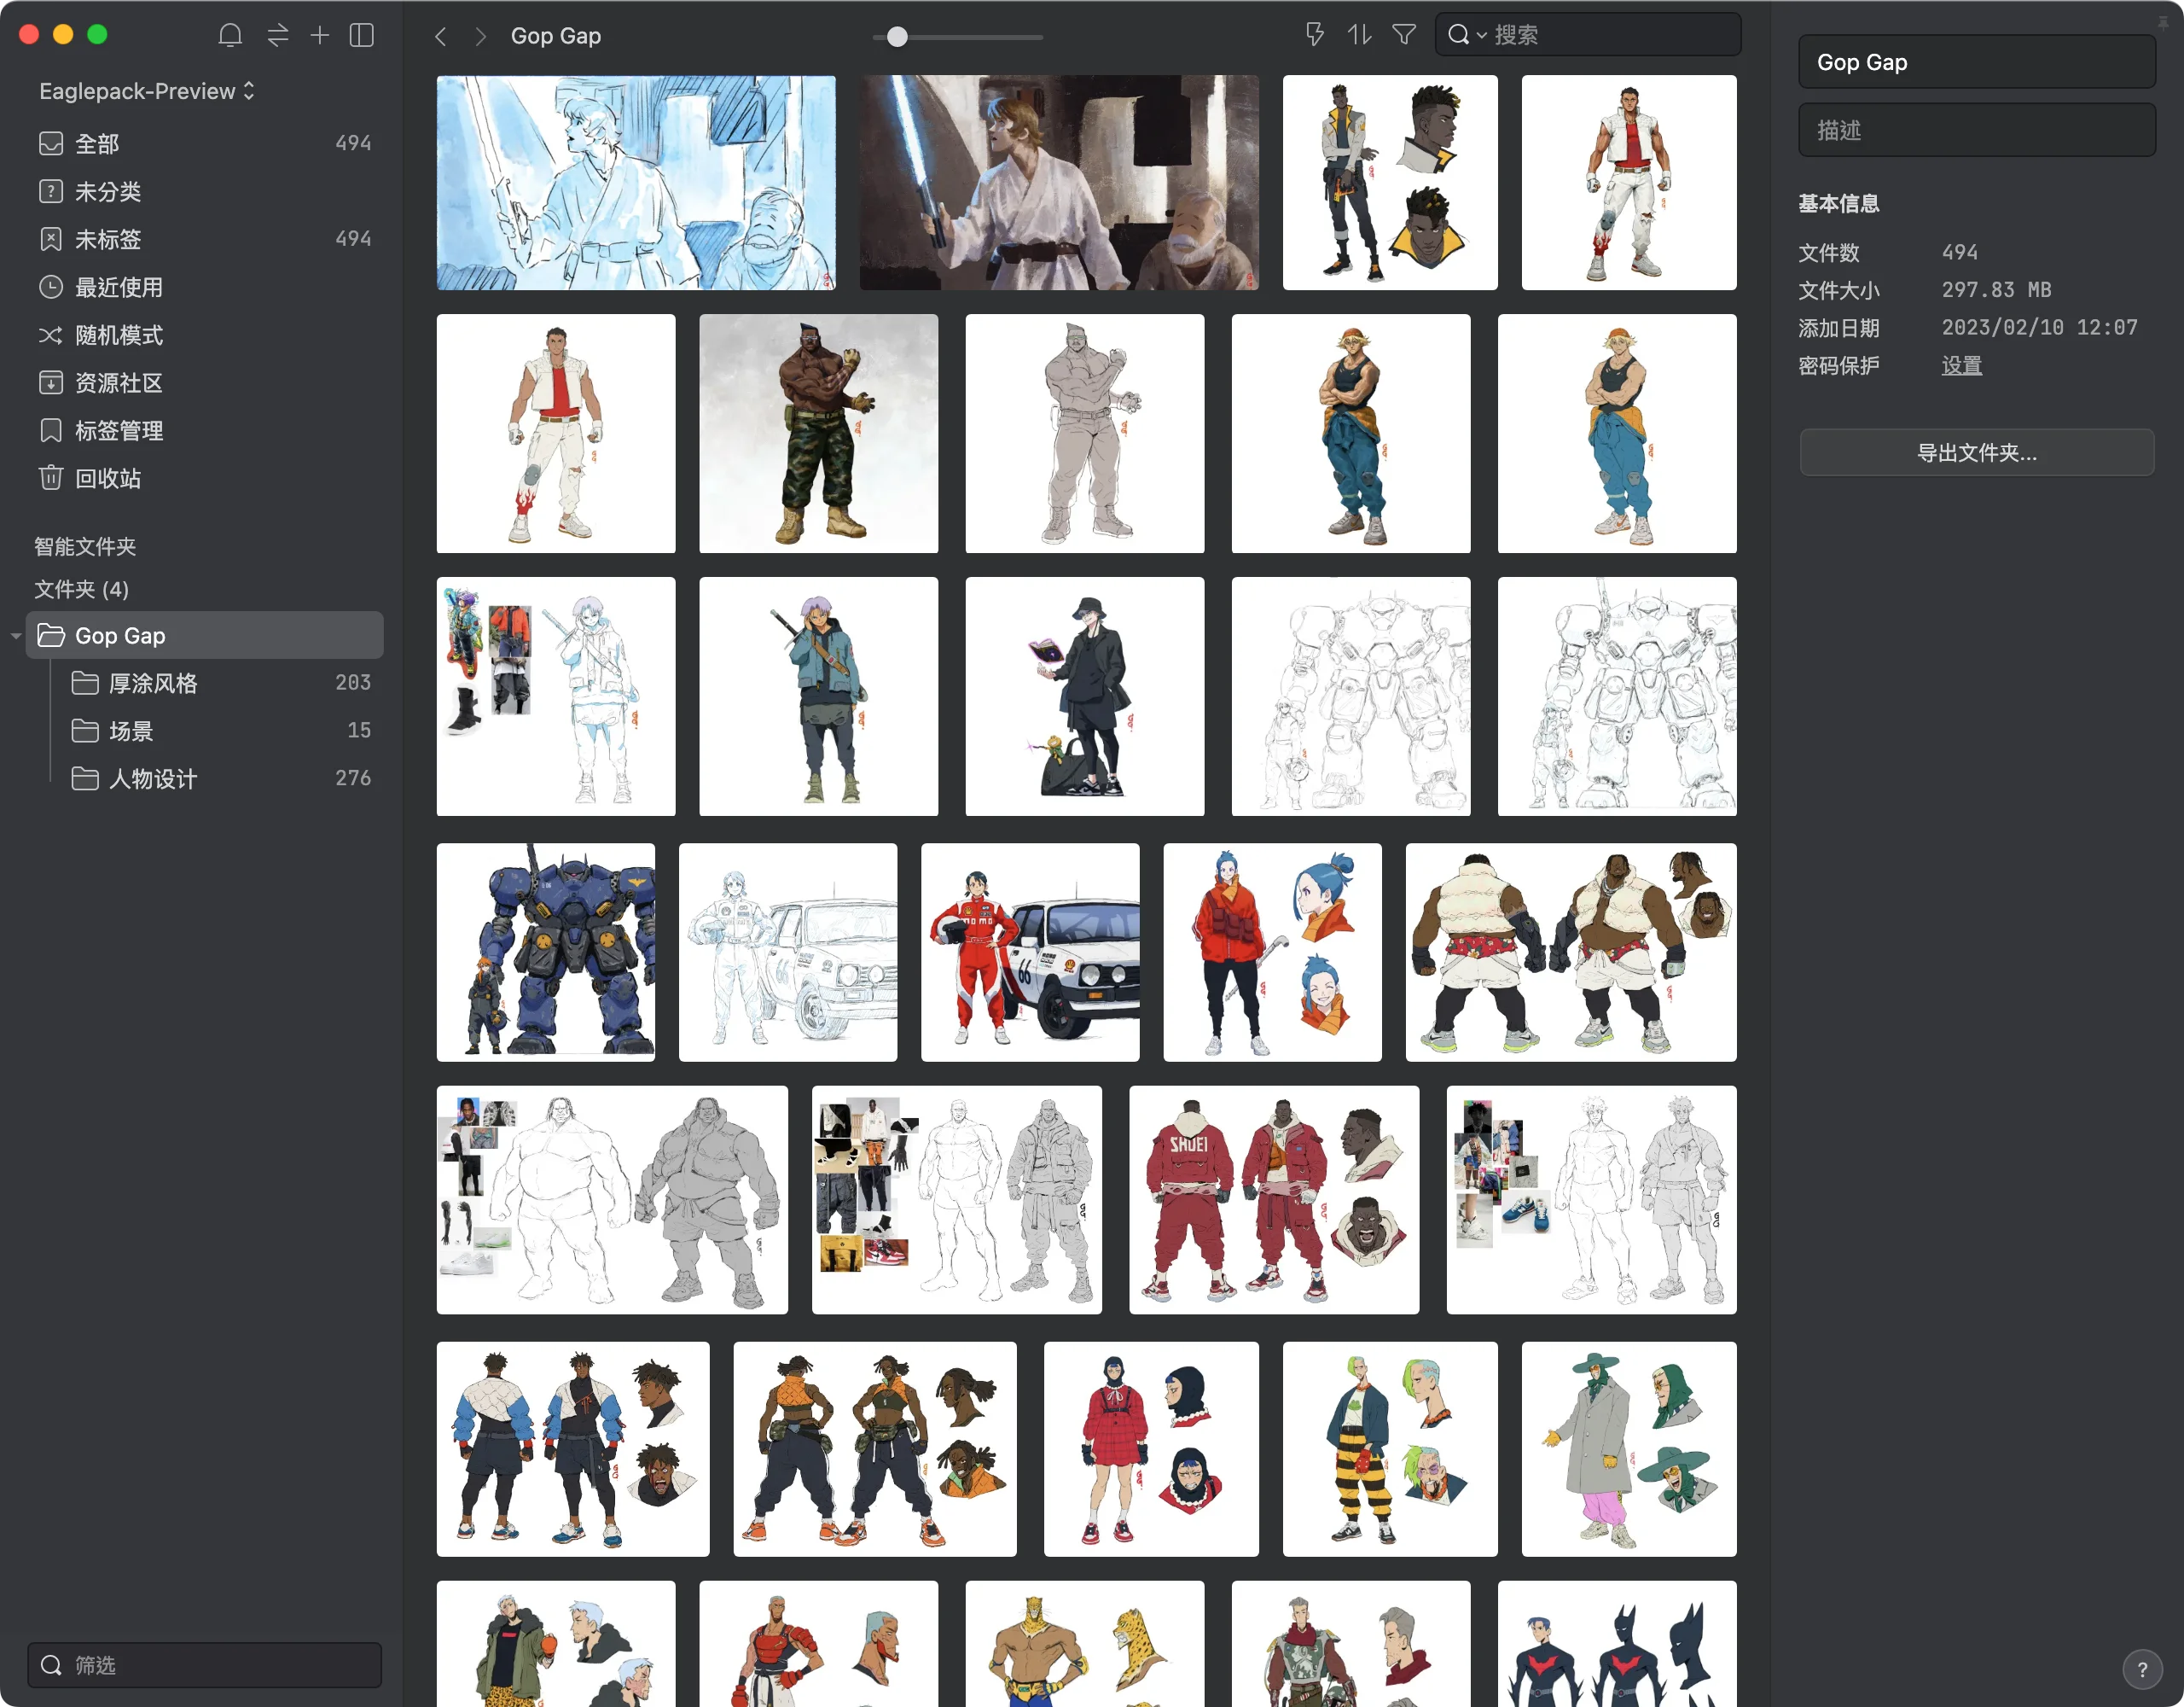
Task: Select the black hat figure with book thumbnail
Action: coord(1085,696)
